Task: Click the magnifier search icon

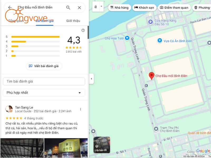Action: coord(68,8)
